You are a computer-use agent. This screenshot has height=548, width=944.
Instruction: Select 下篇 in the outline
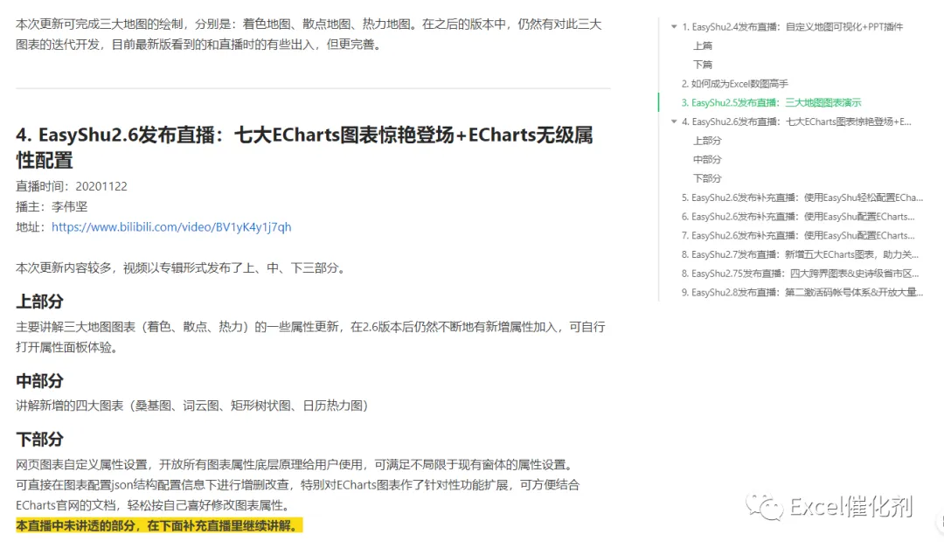(703, 65)
